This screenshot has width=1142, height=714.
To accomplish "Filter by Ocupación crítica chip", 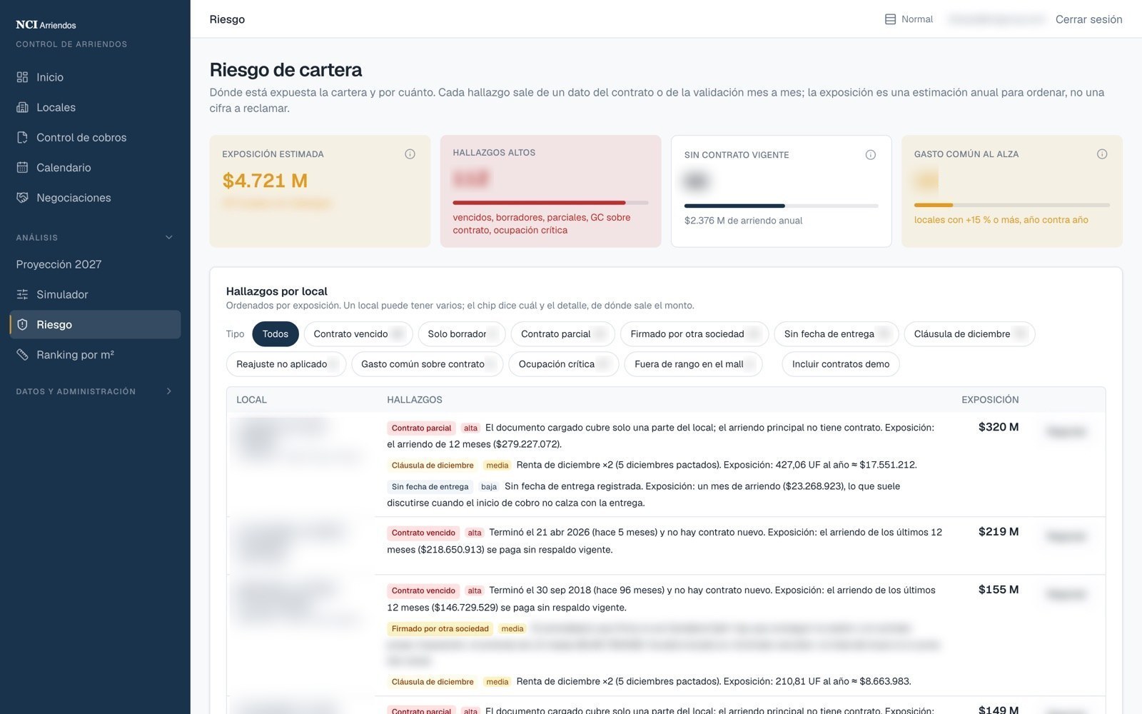I will click(x=563, y=364).
